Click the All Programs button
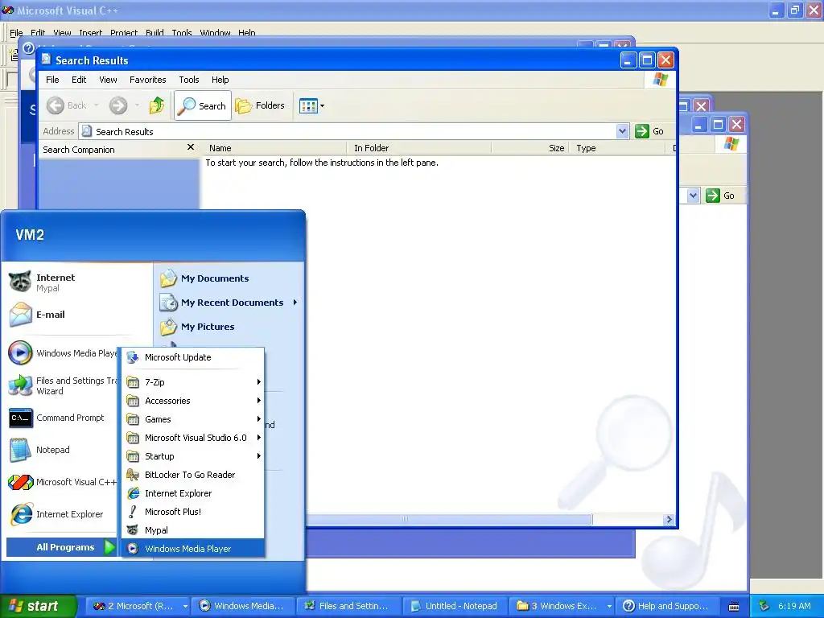824x618 pixels. (61, 547)
